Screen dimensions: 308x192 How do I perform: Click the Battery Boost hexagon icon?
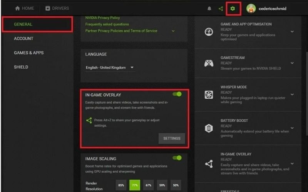[209, 128]
